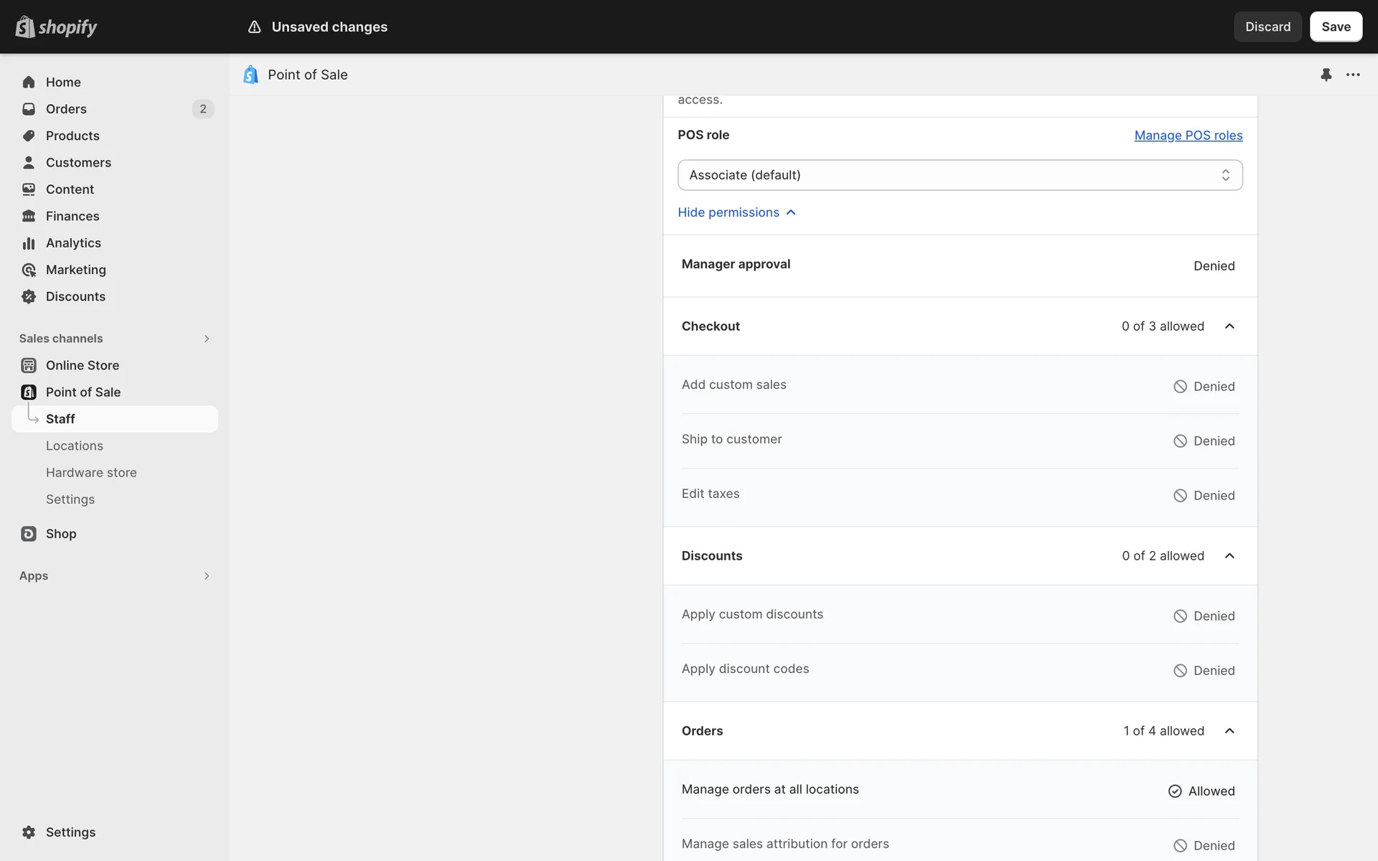Click the Products tag icon
This screenshot has height=861, width=1378.
coord(29,136)
